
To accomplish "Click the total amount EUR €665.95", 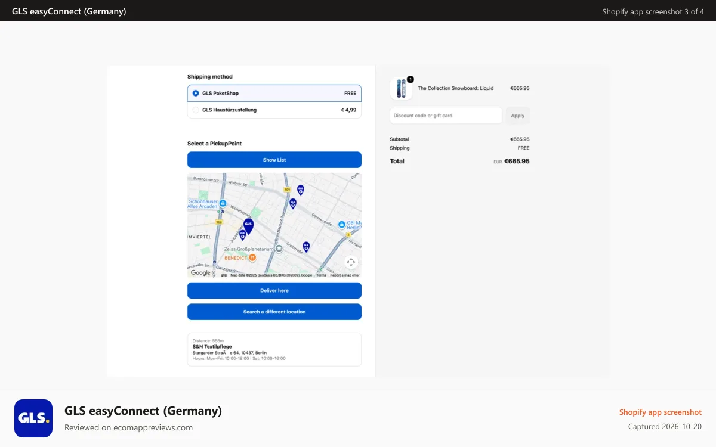I will (511, 161).
